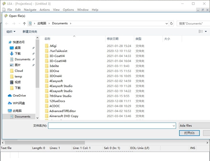The width and height of the screenshot is (210, 161).
Task: Select the .Migi folder icon
Action: coord(47,46)
